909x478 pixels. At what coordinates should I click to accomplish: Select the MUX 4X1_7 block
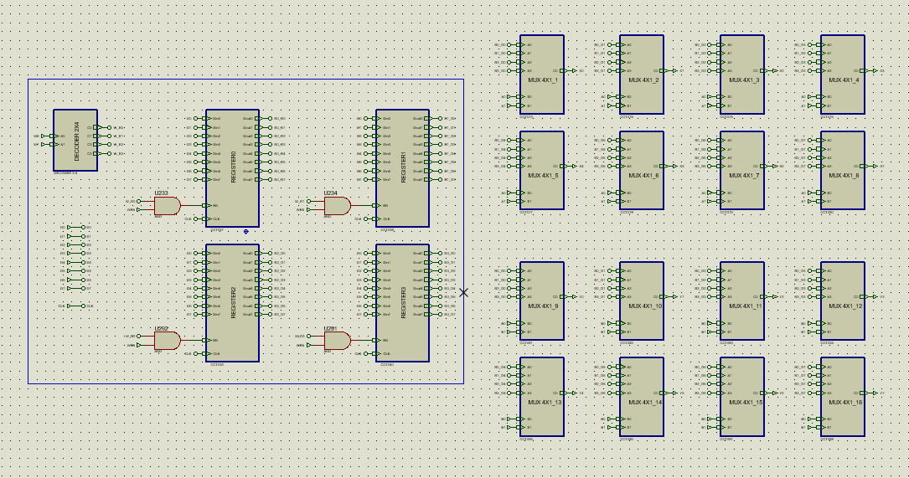[742, 170]
